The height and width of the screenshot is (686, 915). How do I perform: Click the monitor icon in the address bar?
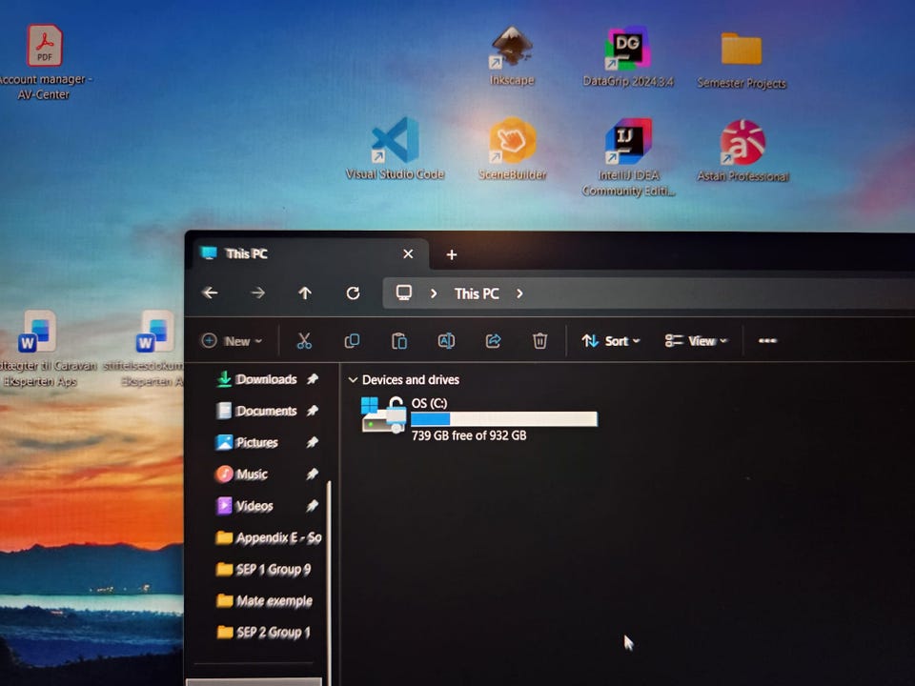point(404,293)
